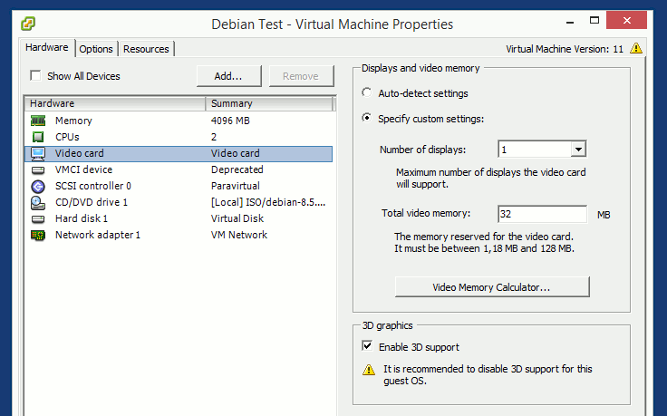Select Specify custom settings radio button
Viewport: 667px width, 416px height.
(x=367, y=118)
